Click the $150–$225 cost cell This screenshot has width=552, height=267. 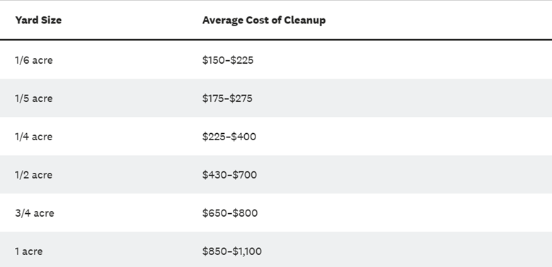[x=228, y=60]
